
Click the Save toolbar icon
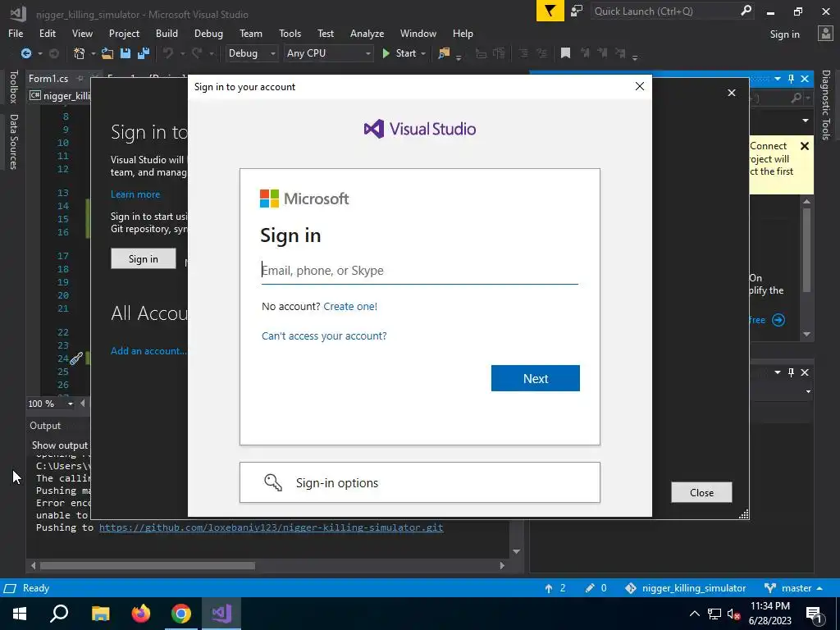[x=126, y=53]
